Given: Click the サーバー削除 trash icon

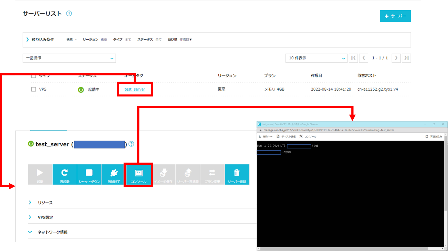Looking at the screenshot, I should tap(237, 174).
